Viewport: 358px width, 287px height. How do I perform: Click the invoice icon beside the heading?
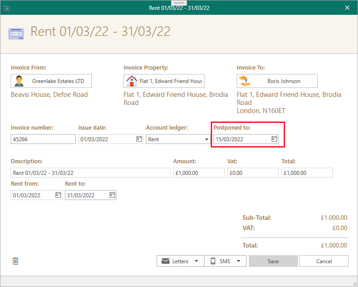point(16,34)
